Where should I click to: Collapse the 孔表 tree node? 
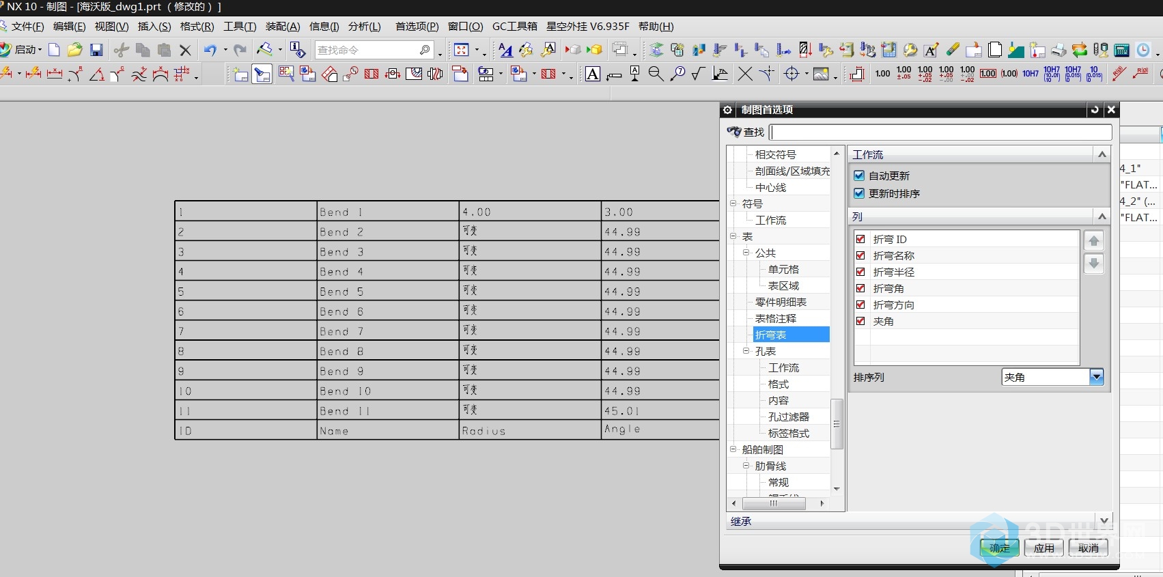(x=746, y=351)
